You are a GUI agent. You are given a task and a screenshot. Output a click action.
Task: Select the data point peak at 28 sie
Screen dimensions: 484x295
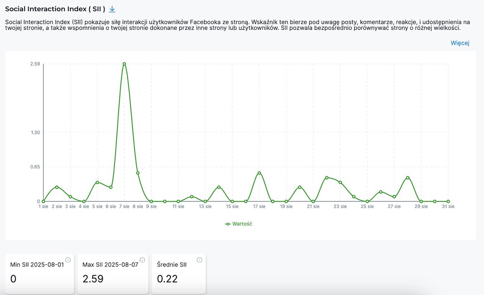(x=408, y=178)
